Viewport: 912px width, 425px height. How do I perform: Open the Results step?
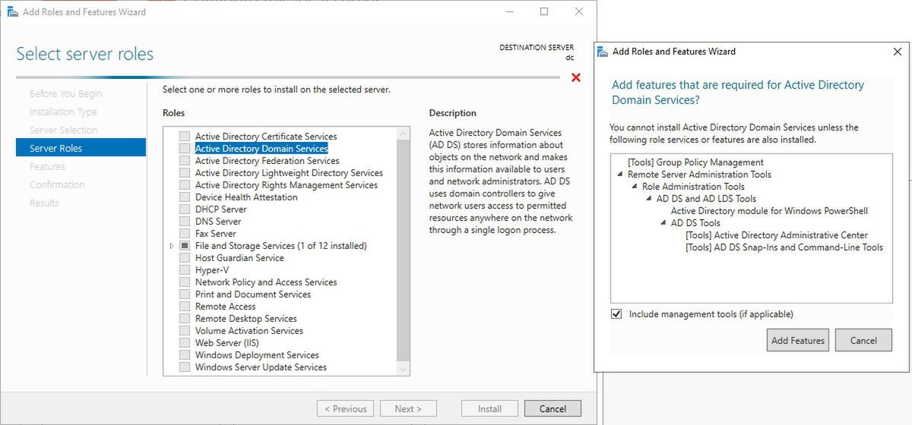[x=44, y=203]
